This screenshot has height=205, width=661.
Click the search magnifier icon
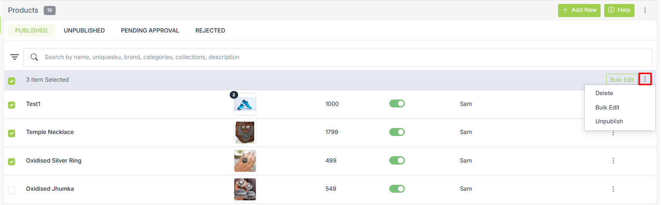click(35, 57)
